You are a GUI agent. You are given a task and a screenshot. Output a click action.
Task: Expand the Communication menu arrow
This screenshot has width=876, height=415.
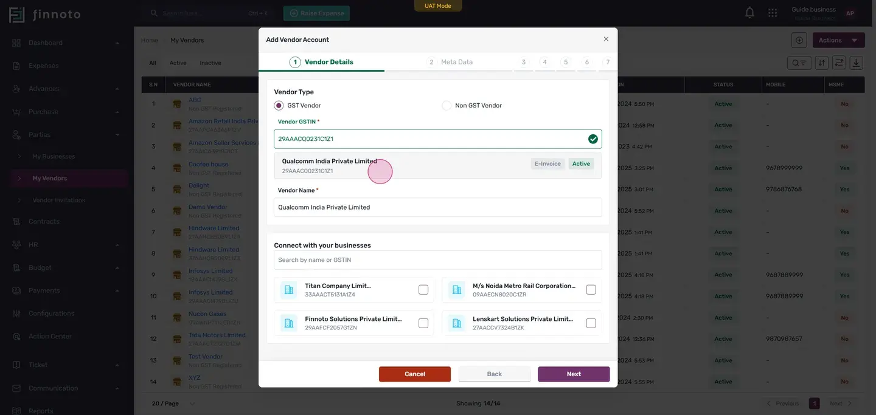pos(117,388)
